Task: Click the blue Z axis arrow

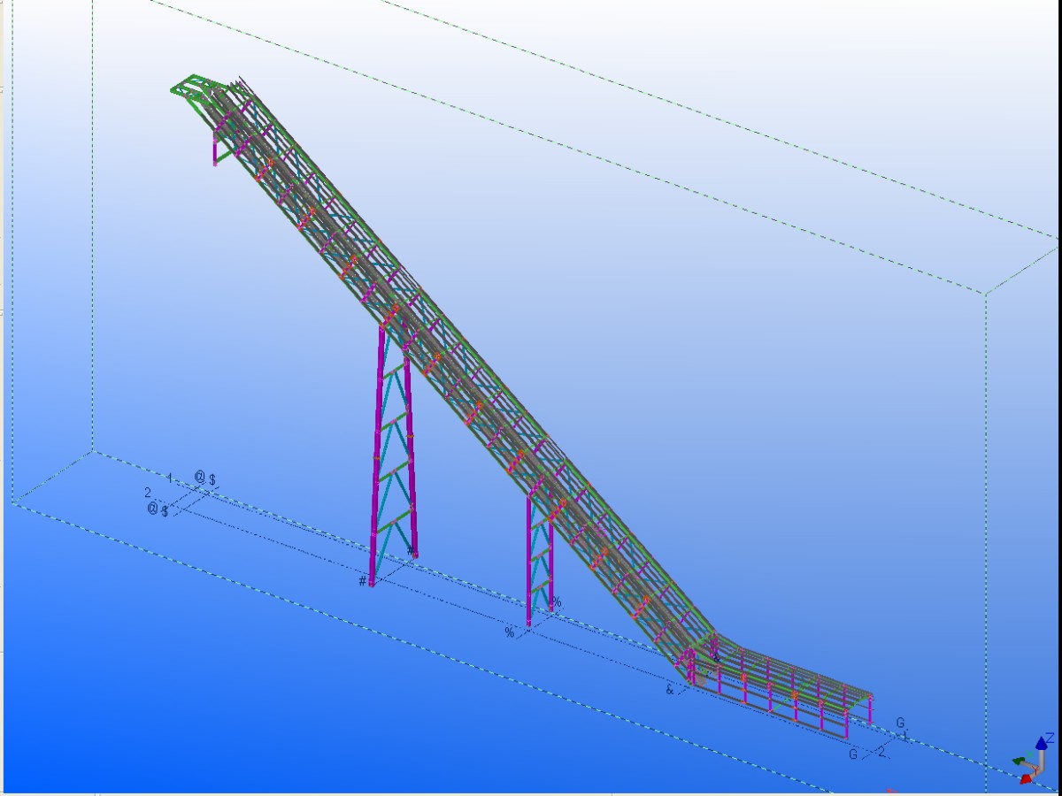Action: (1041, 744)
